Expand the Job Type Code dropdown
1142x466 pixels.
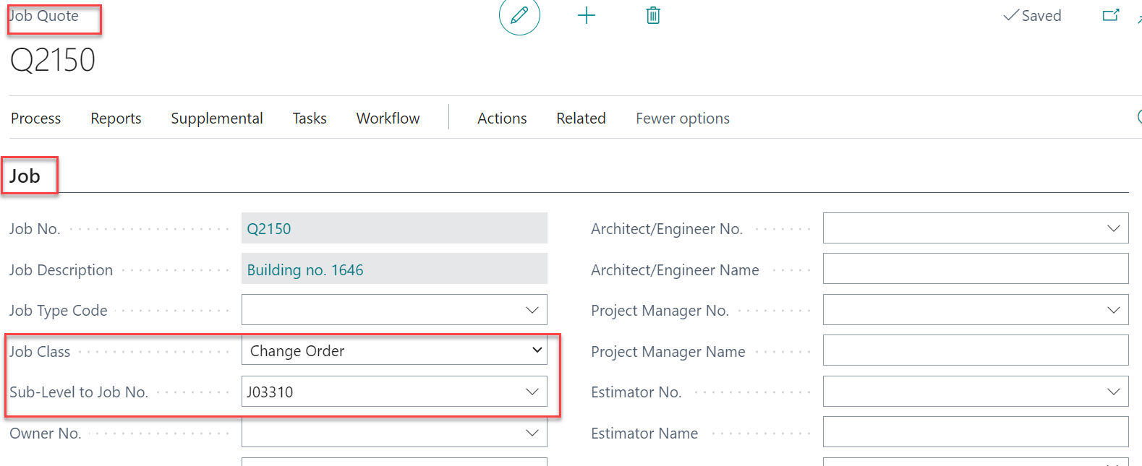tap(532, 310)
